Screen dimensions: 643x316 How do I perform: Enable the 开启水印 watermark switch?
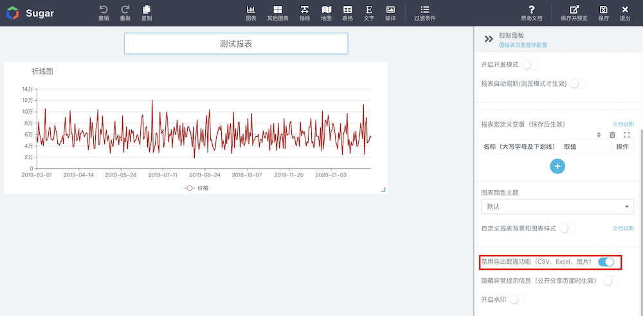point(518,299)
